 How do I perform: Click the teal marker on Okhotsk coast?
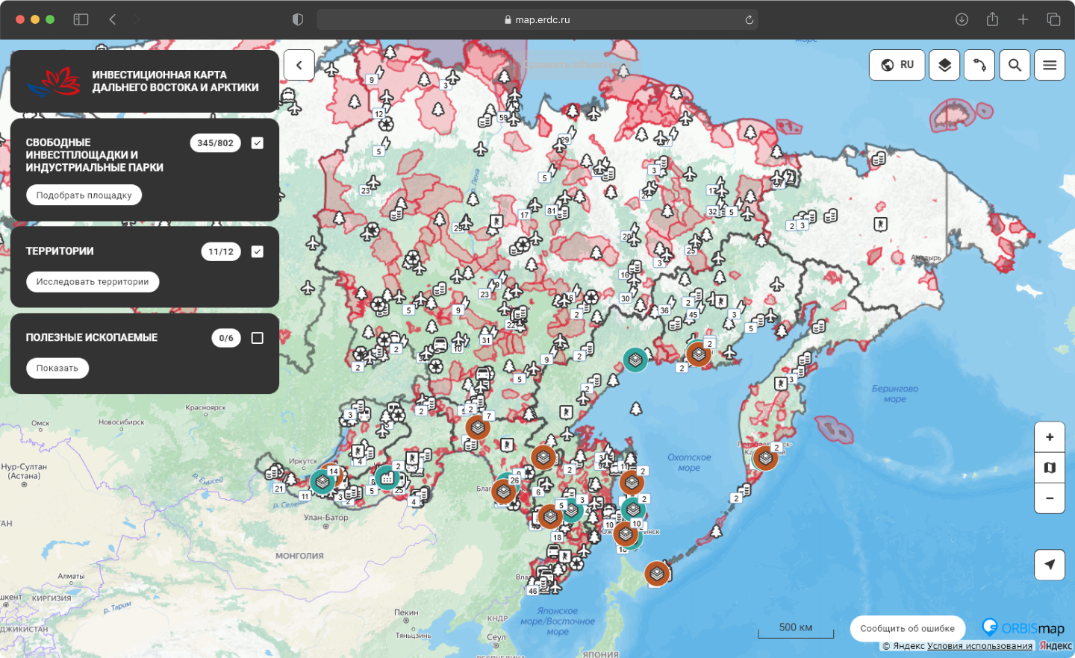(x=635, y=360)
